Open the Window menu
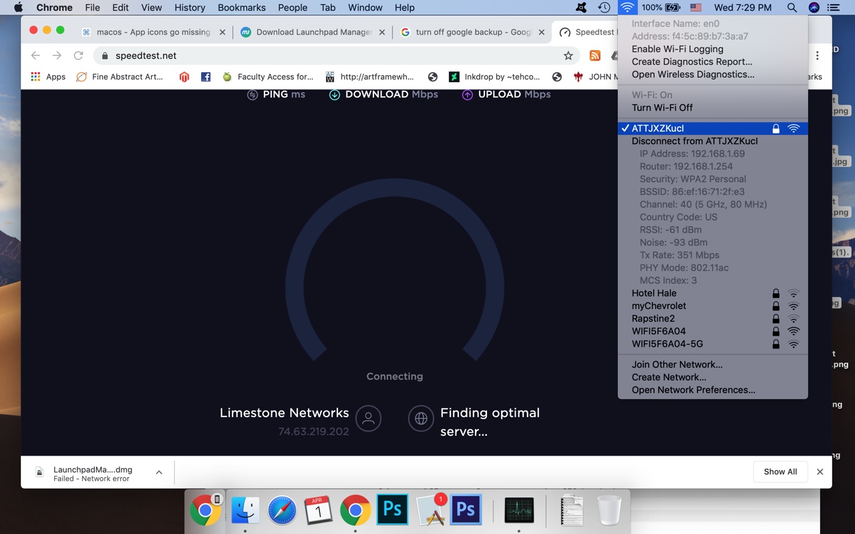Screen dimensions: 855x534 click(365, 7)
